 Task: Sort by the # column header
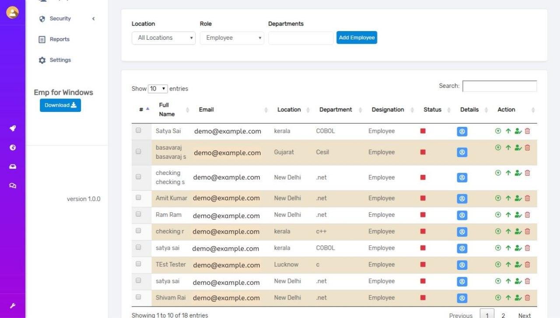(142, 110)
